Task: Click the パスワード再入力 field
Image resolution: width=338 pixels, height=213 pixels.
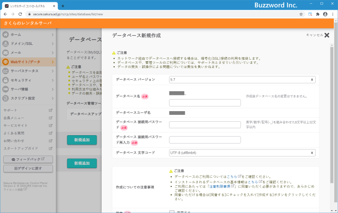Action: 205,140
